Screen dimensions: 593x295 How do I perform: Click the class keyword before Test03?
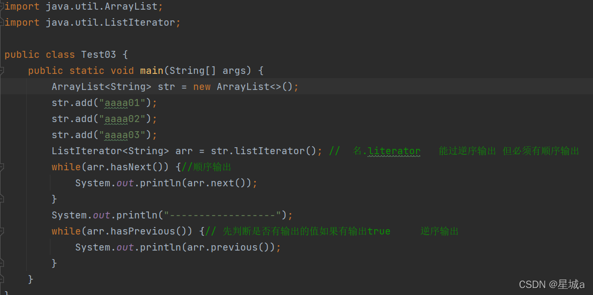(x=60, y=55)
